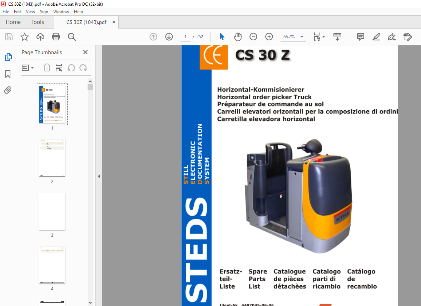Open the find text magnifier icon
This screenshot has width=421, height=306.
pyautogui.click(x=72, y=37)
